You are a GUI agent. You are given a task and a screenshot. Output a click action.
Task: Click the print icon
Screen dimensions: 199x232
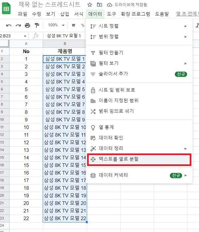point(27,25)
